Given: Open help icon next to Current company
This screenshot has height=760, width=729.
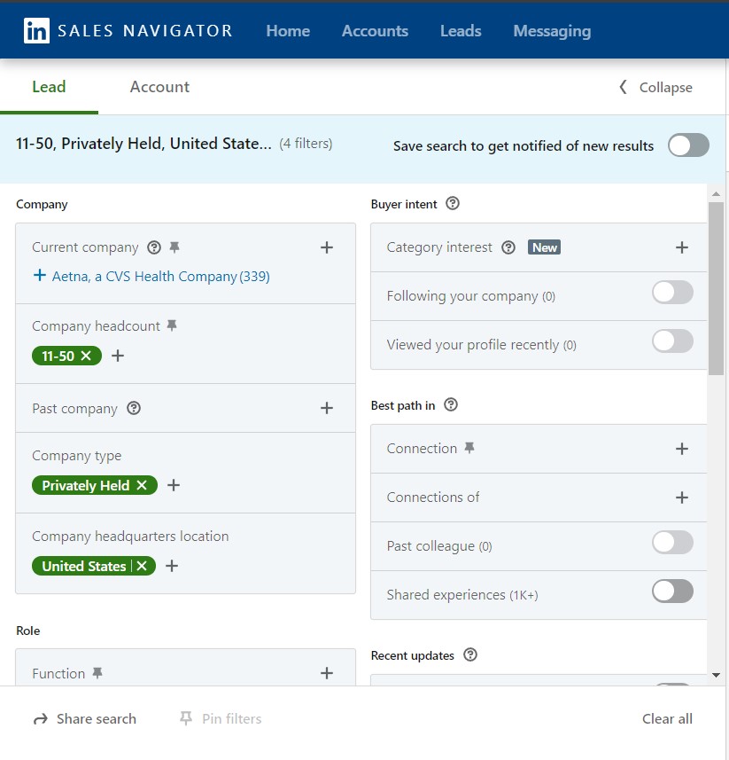Looking at the screenshot, I should pyautogui.click(x=154, y=247).
